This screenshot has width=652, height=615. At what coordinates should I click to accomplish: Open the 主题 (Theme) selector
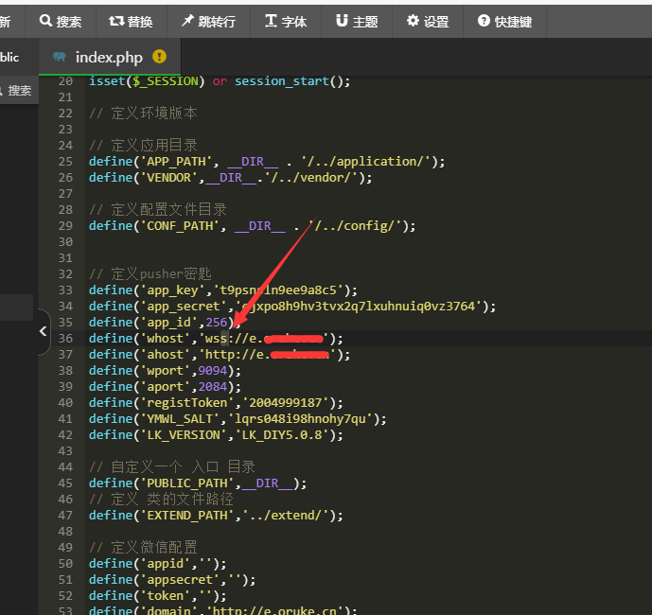click(x=357, y=21)
